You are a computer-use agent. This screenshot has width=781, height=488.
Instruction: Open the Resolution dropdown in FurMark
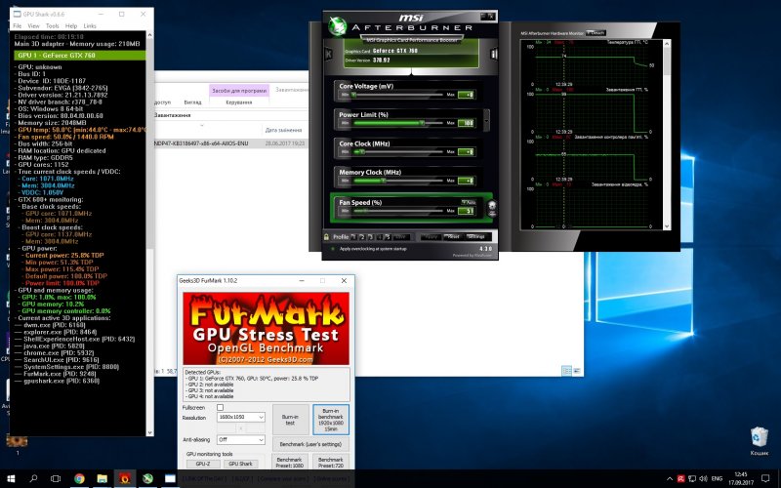239,418
